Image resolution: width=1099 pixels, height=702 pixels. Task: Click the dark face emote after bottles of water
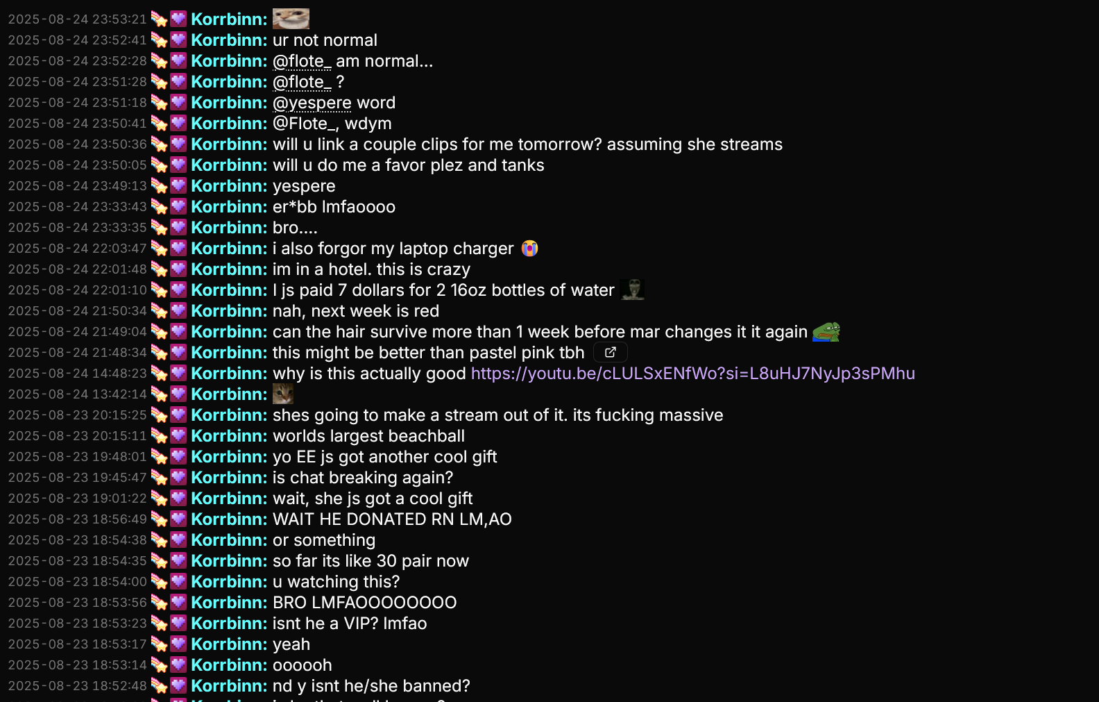pyautogui.click(x=632, y=290)
